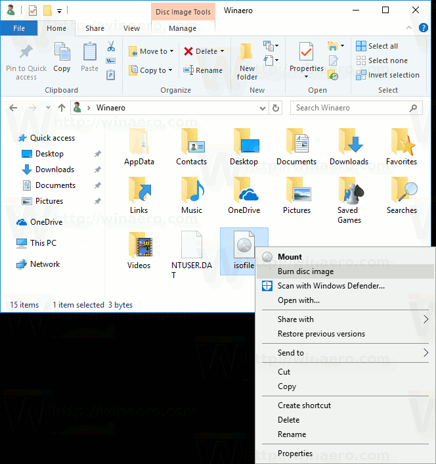The height and width of the screenshot is (464, 436).
Task: Click Quick Access Toolbar properties icon
Action: click(33, 11)
